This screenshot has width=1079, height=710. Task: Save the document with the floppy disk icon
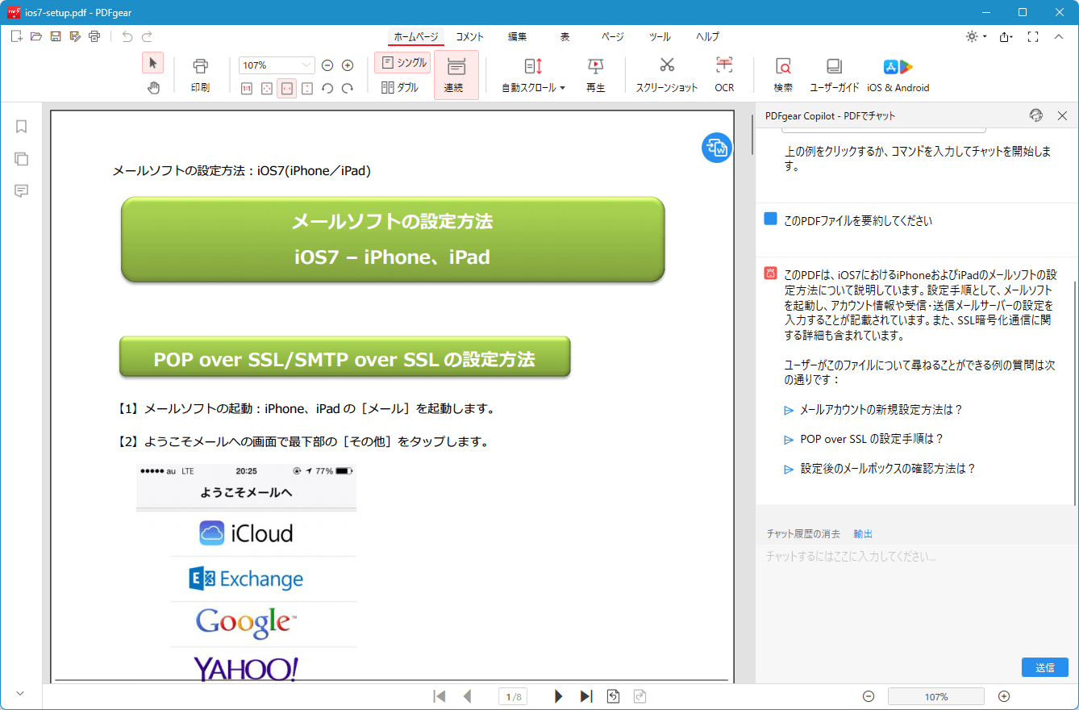pos(56,36)
